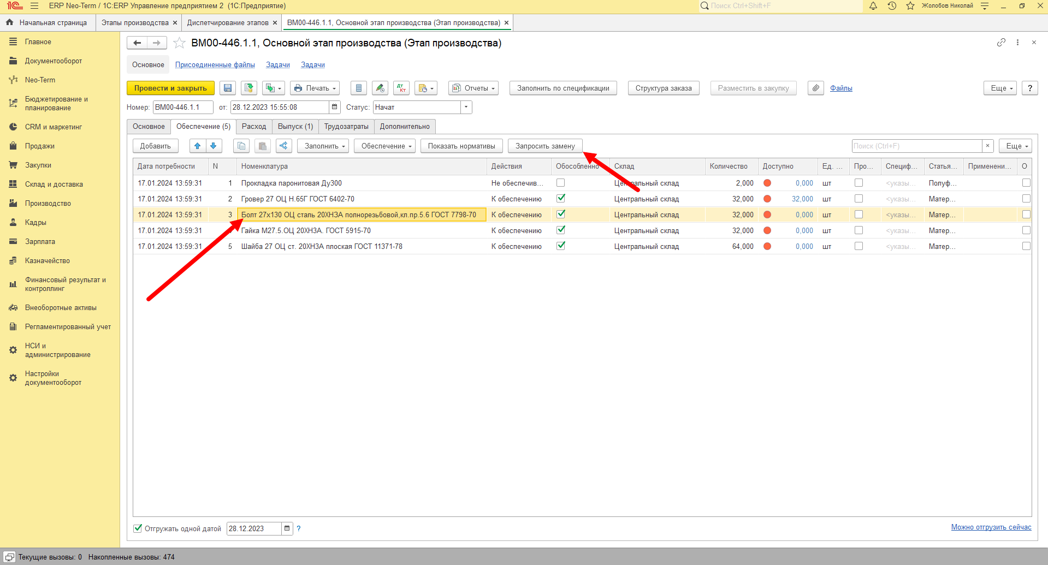Uncheck Обособленно for Гровер 27 ОЦ row
This screenshot has width=1048, height=565.
[561, 199]
